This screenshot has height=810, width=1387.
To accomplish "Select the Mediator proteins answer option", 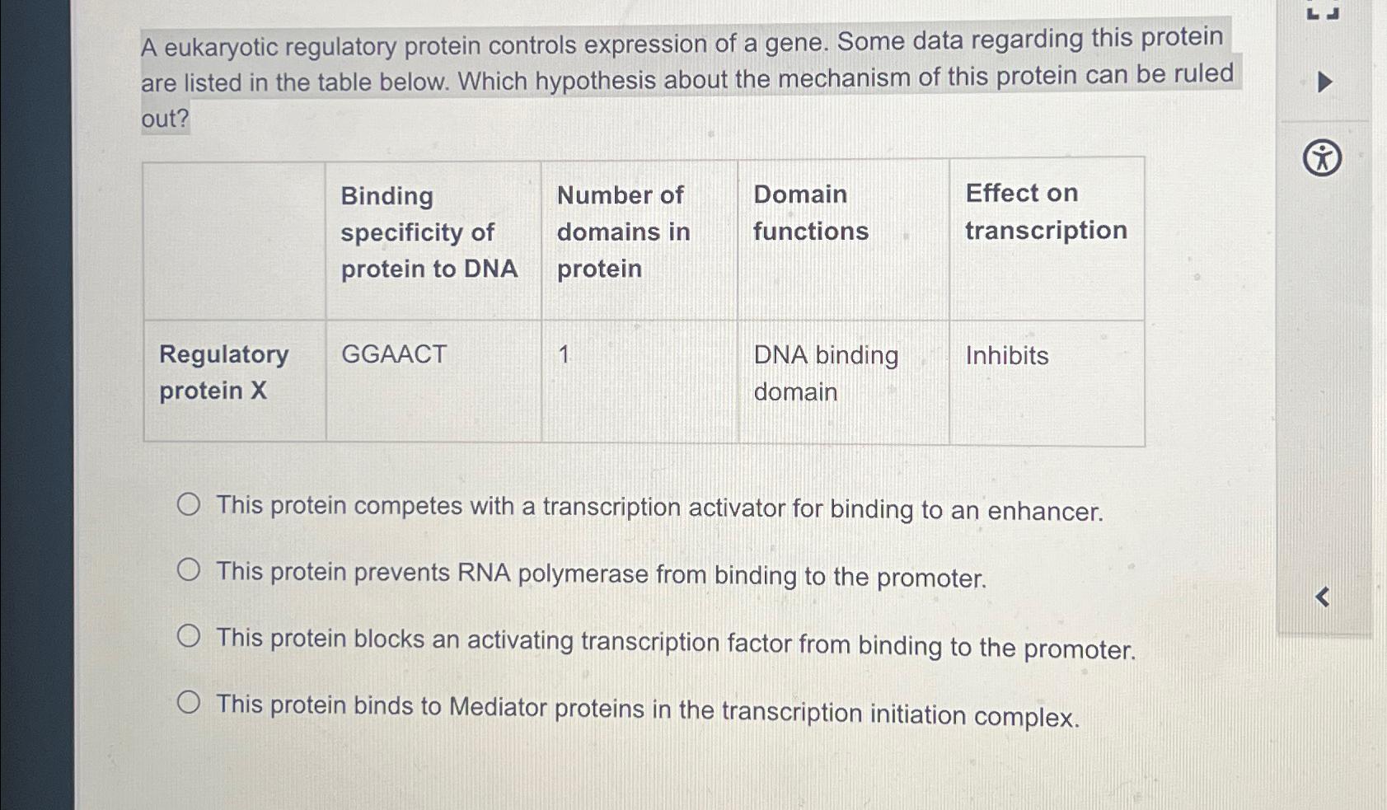I will [190, 701].
